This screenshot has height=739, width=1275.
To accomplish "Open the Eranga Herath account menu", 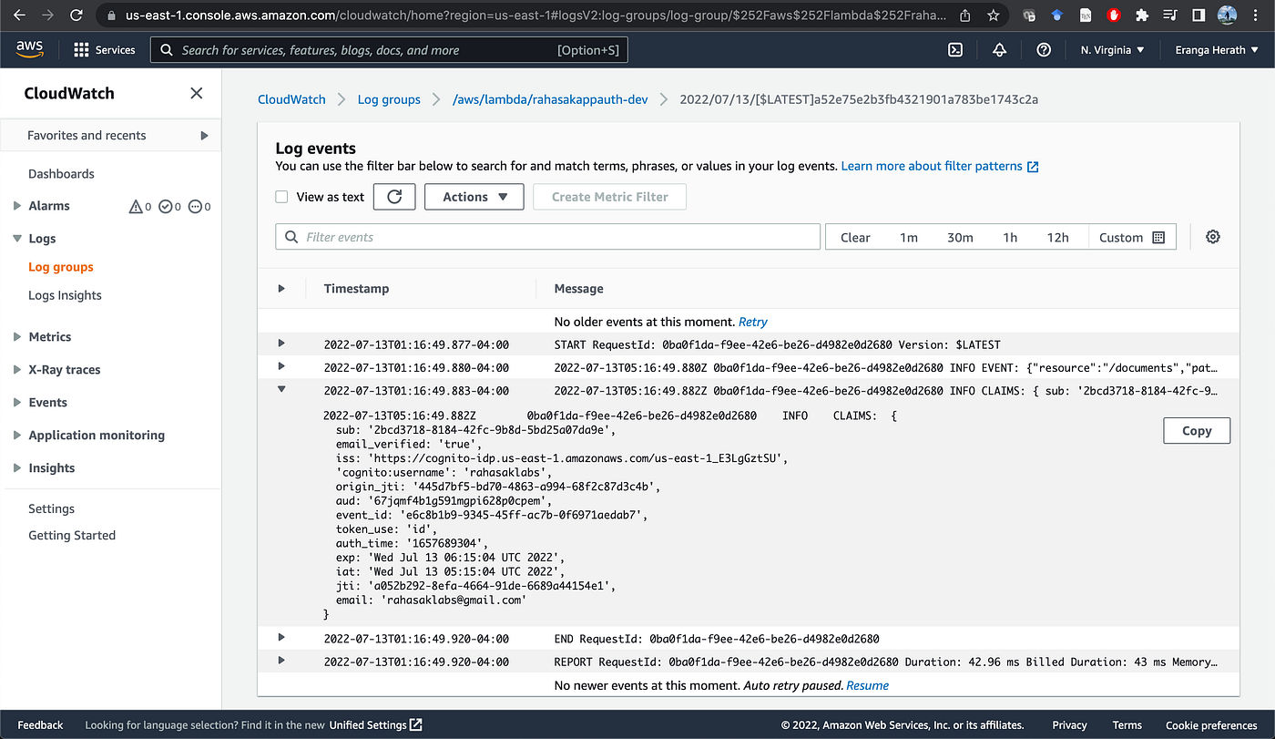I will click(1216, 50).
